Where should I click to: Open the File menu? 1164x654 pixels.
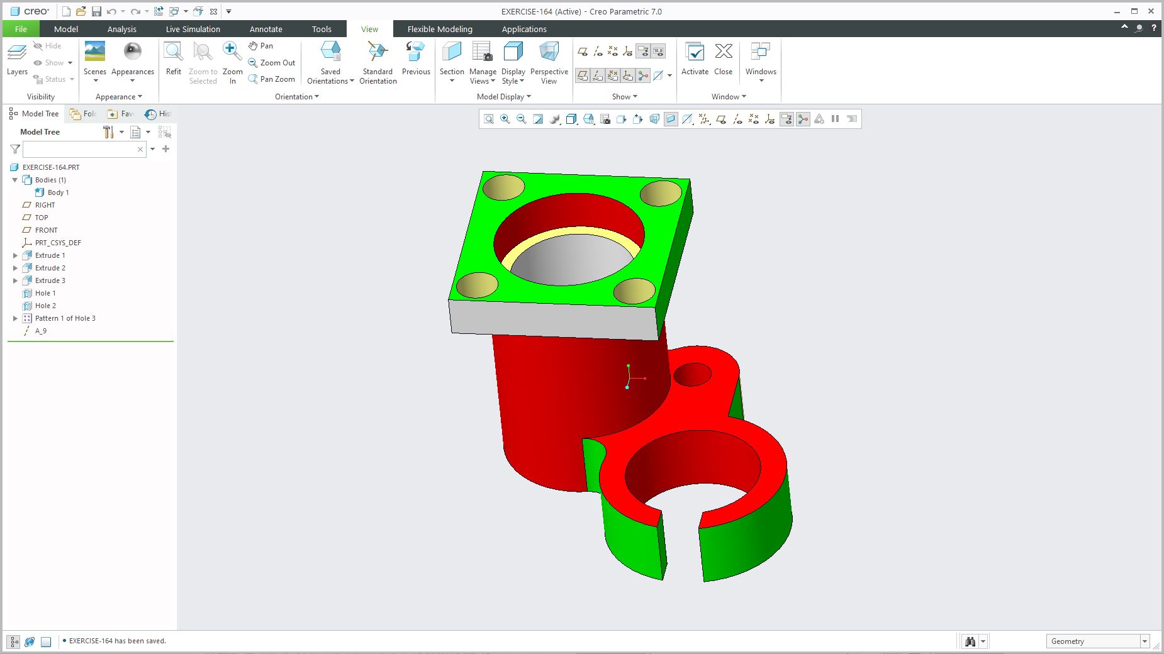(x=21, y=29)
